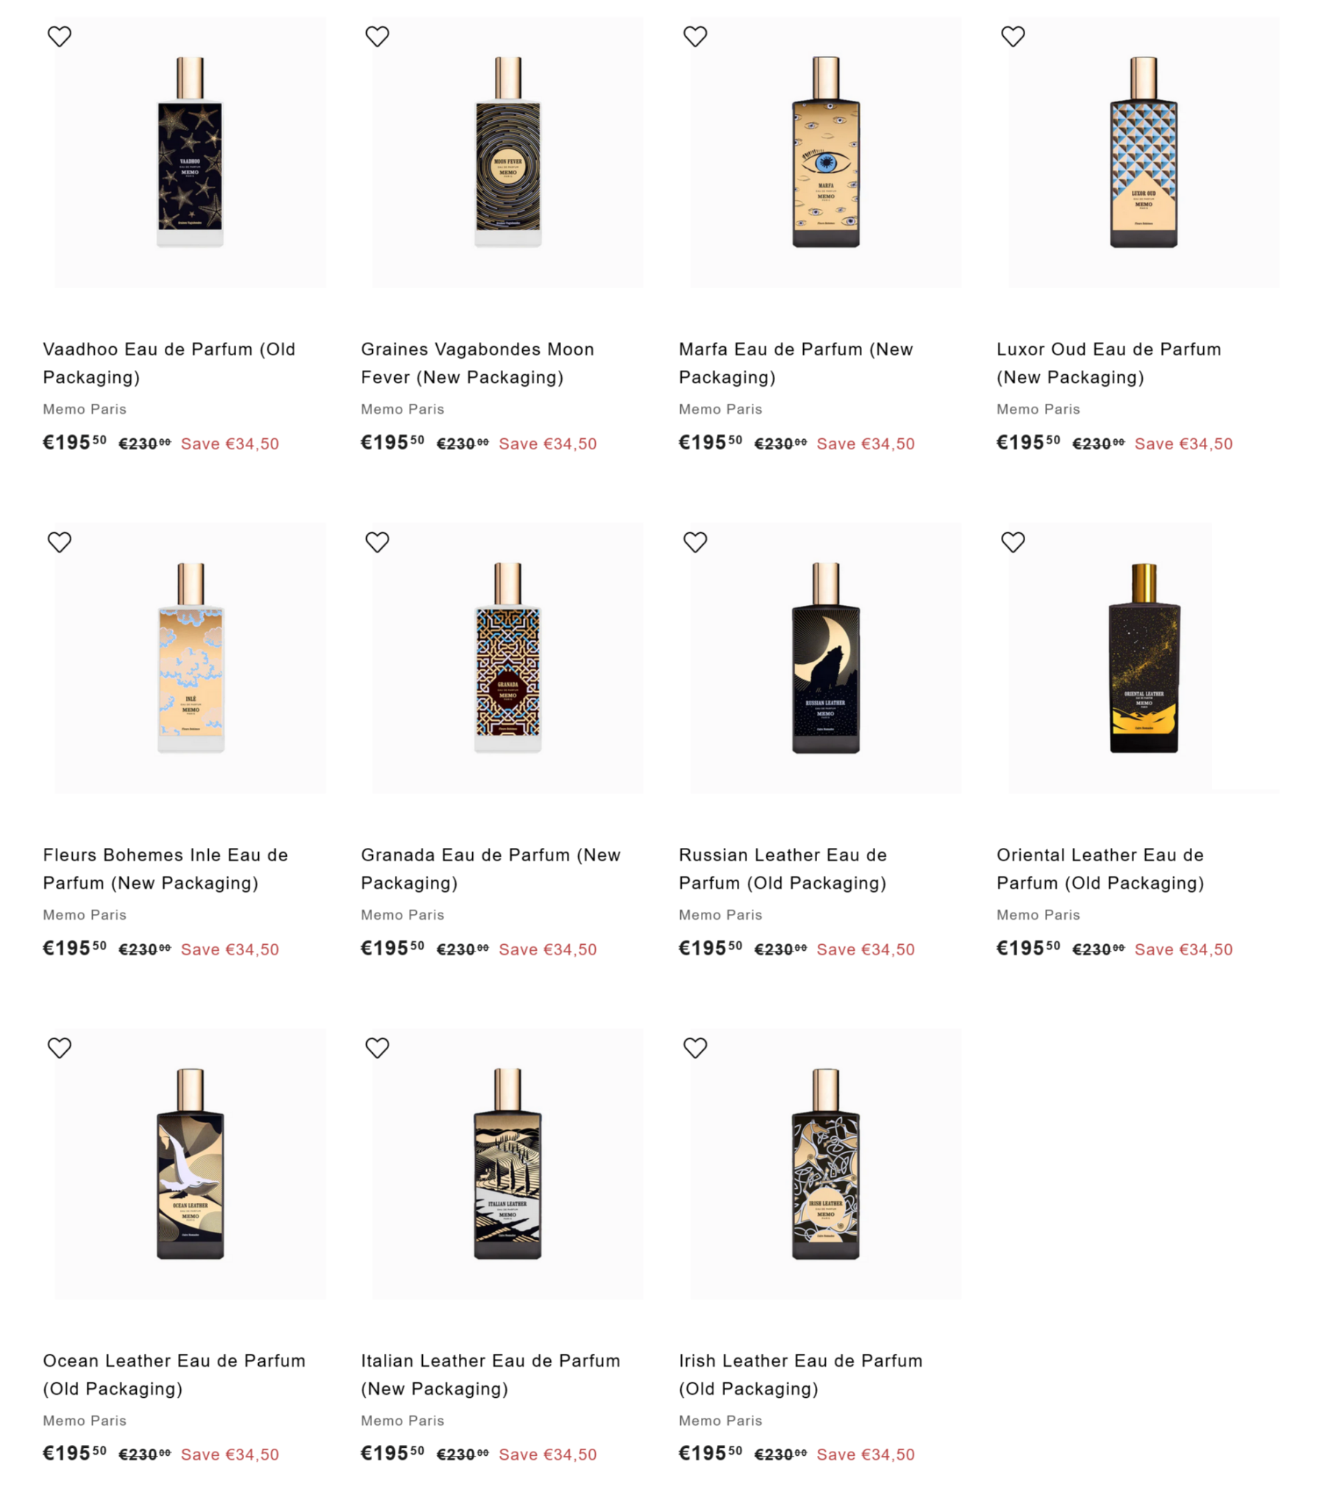Click the wishlist heart on Marfa perfume
This screenshot has width=1326, height=1506.
click(695, 36)
